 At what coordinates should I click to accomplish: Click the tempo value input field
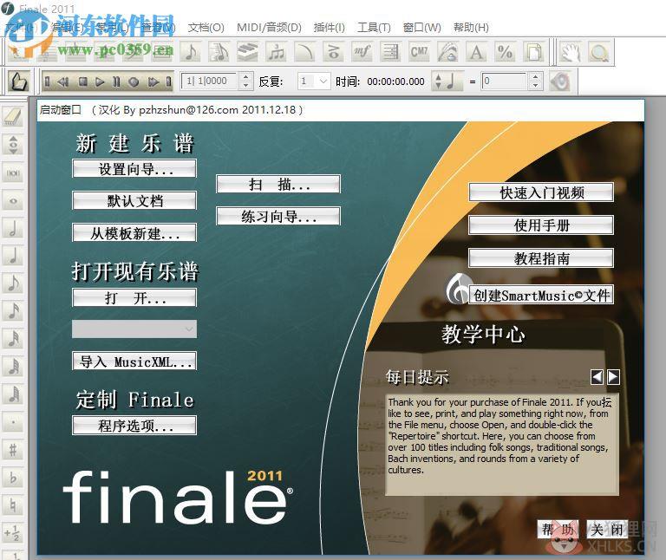point(505,81)
